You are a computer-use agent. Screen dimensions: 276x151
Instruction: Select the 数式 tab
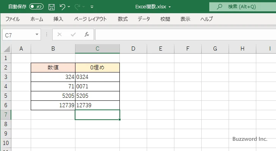(123, 19)
